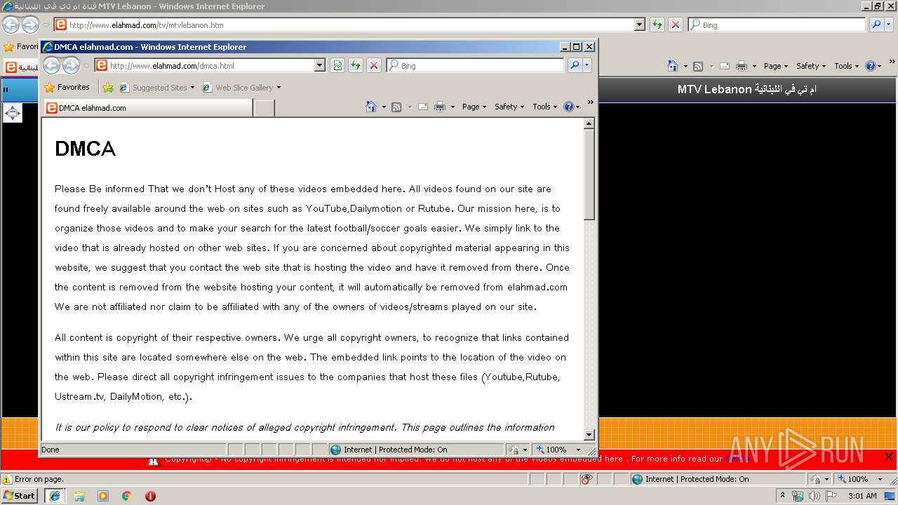Click scroll down arrow on DMCA page

point(589,434)
